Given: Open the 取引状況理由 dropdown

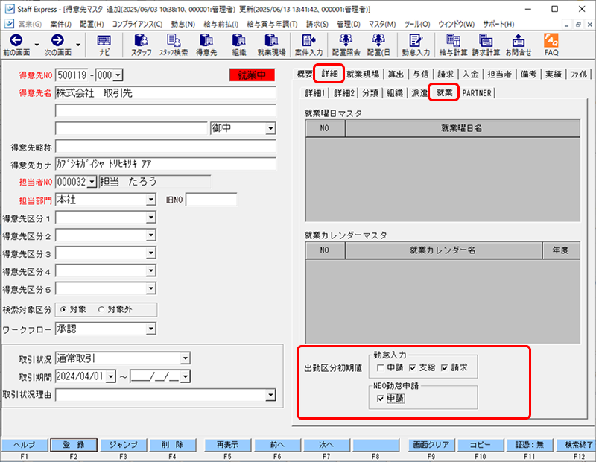Looking at the screenshot, I should coord(270,395).
